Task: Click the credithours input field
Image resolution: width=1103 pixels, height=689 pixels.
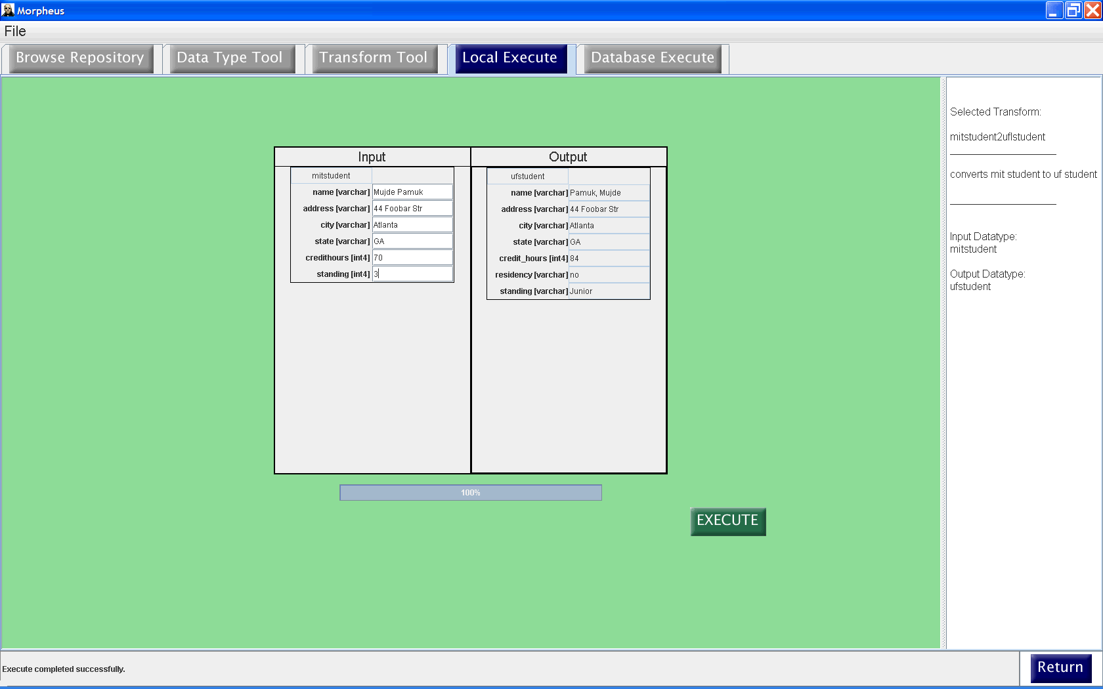Action: (x=412, y=258)
